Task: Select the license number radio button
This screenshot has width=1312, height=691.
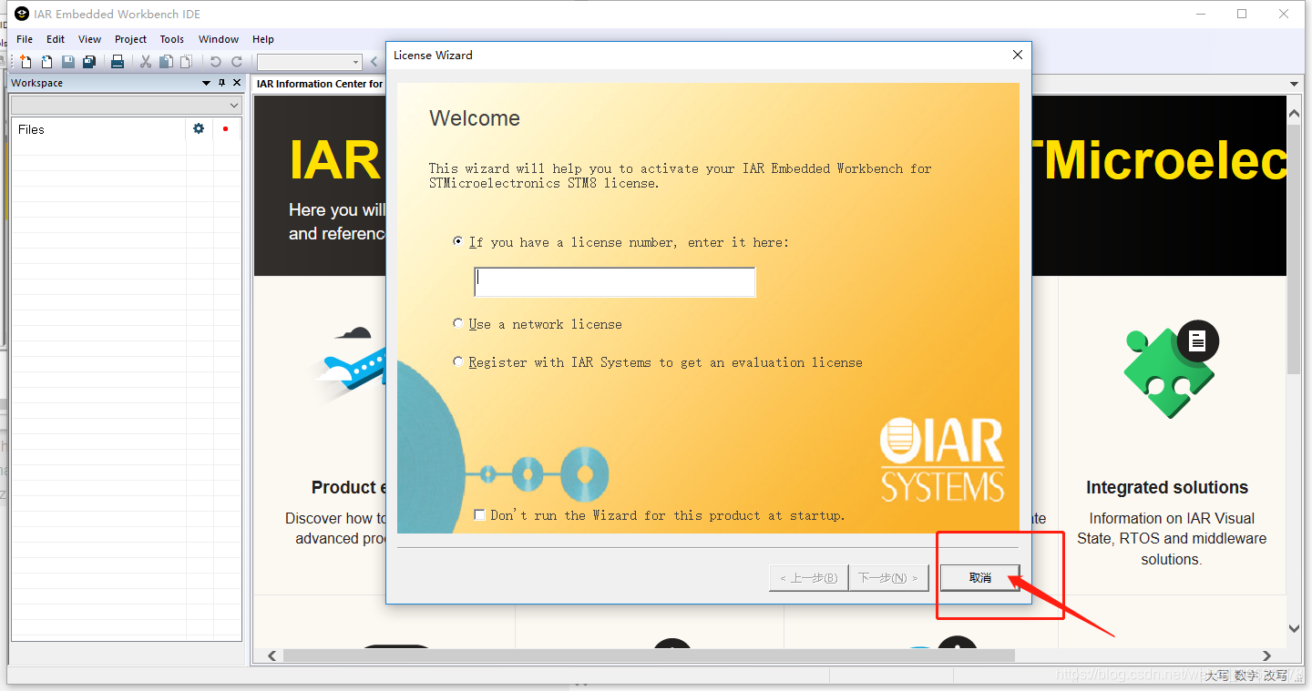Action: point(458,242)
